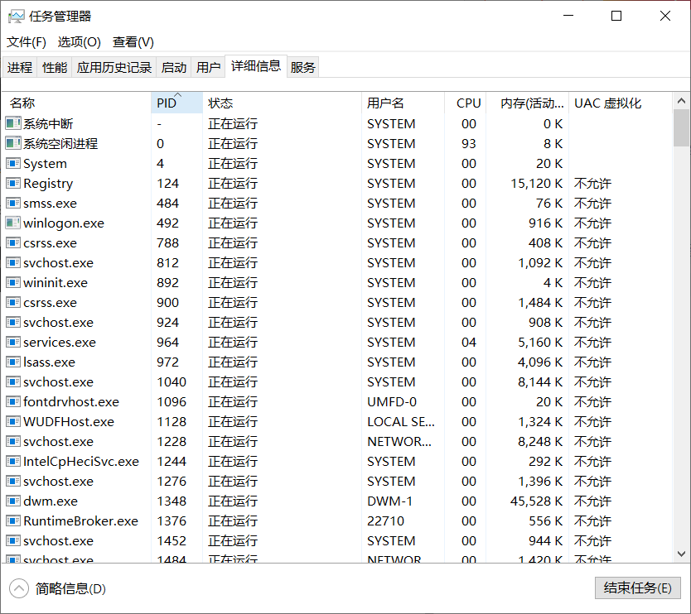Open the 文件(F) menu
This screenshot has width=691, height=614.
(x=26, y=41)
